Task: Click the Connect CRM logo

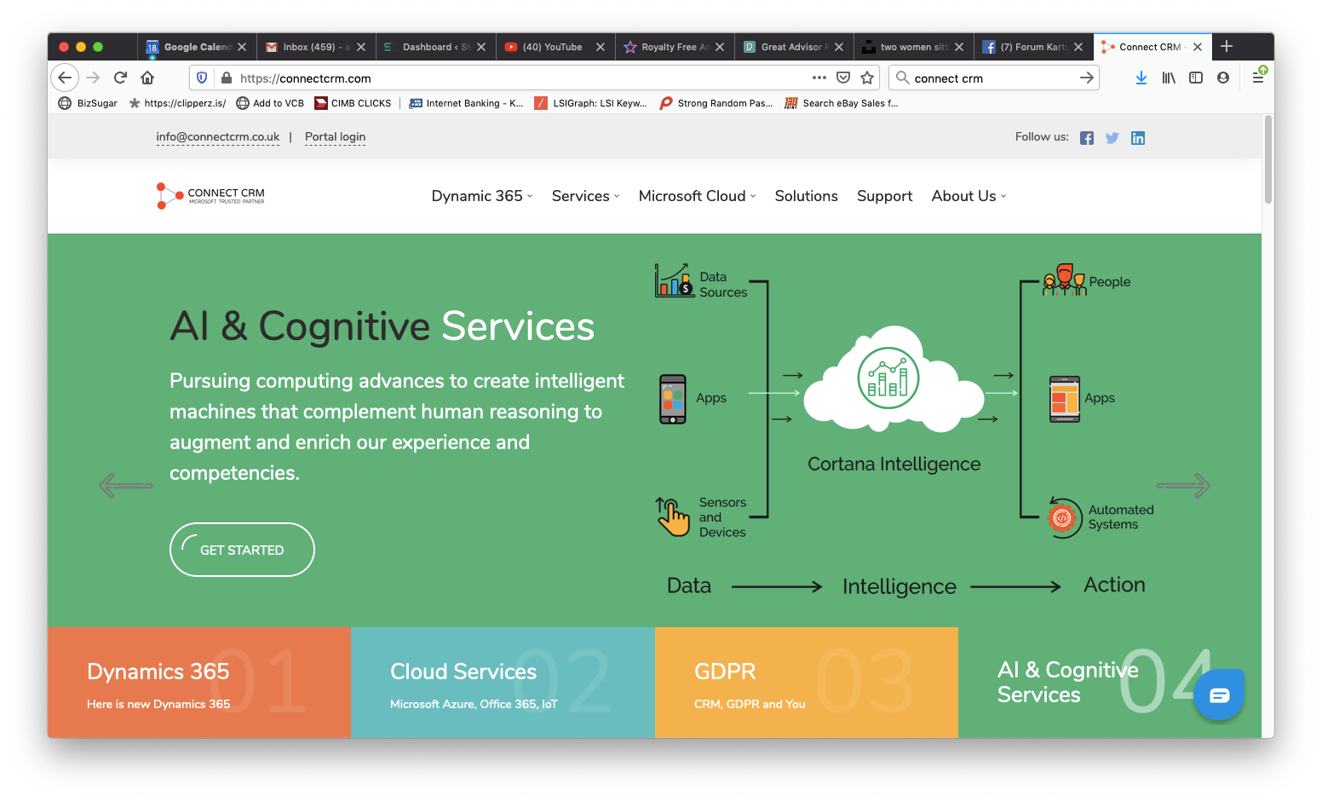Action: [x=210, y=195]
